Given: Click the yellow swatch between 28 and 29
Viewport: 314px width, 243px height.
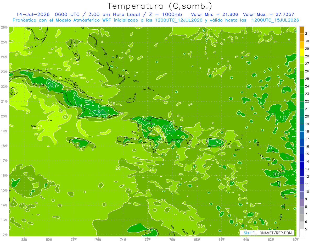Looking at the screenshot, I should tap(302, 52).
